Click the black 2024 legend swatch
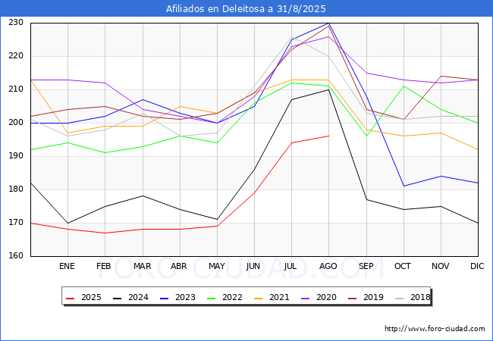493x341 pixels. pyautogui.click(x=118, y=298)
